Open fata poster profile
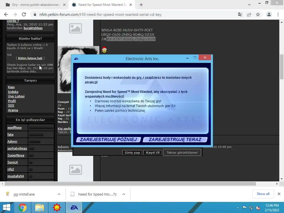284x213 pixels. pyautogui.click(x=10, y=135)
